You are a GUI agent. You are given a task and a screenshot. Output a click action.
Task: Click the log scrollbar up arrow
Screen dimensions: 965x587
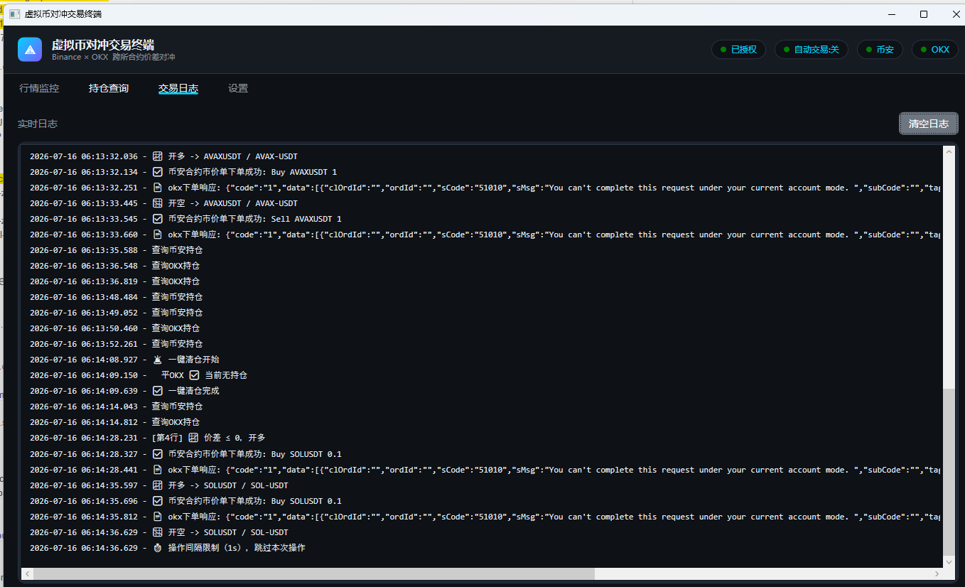tap(949, 152)
